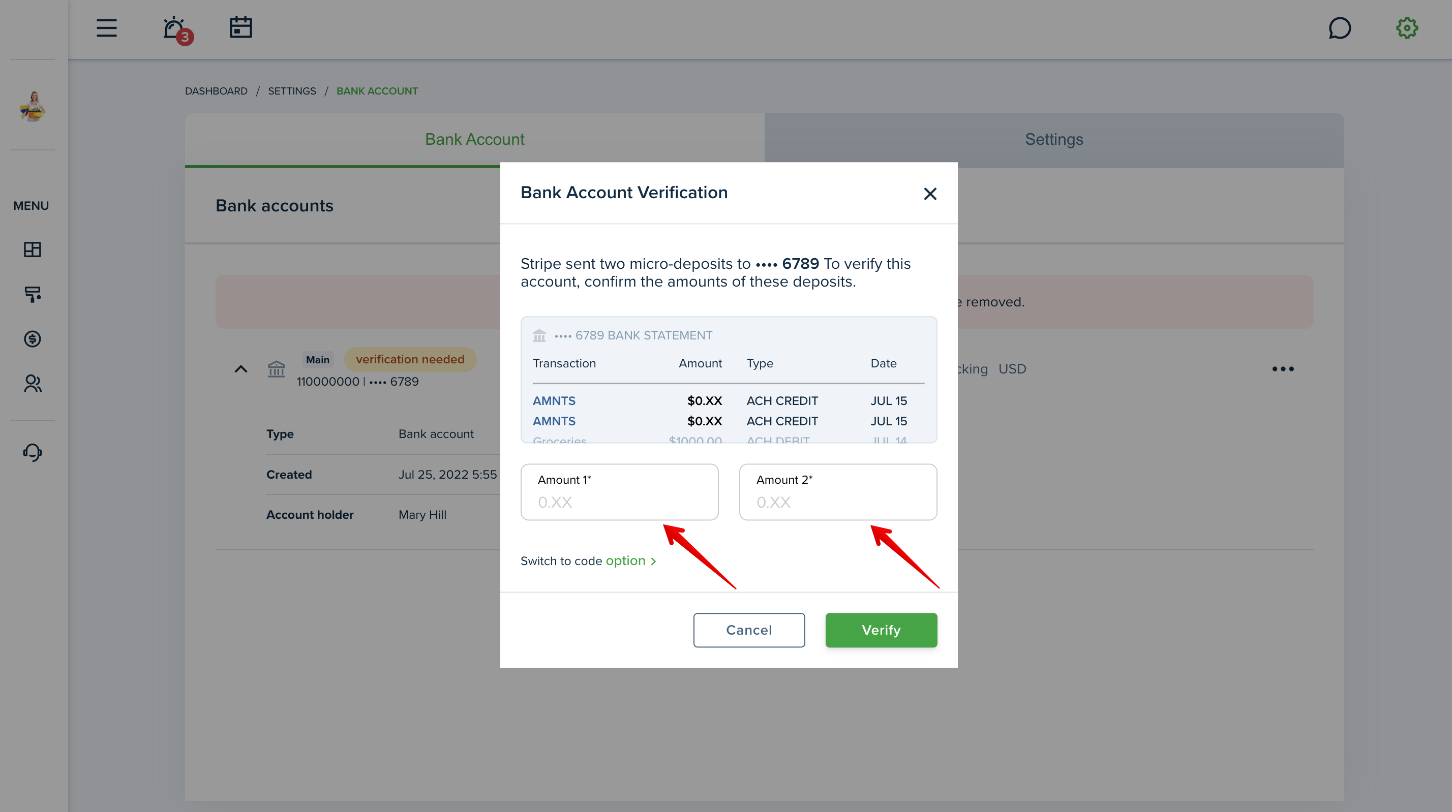1452x812 pixels.
Task: Collapse the main bank account row chevron
Action: [240, 369]
